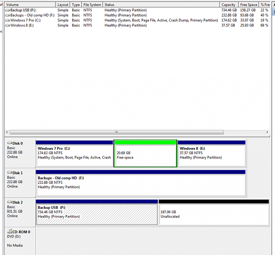Click the 22 % free cell
The image size is (275, 255).
(x=264, y=10)
